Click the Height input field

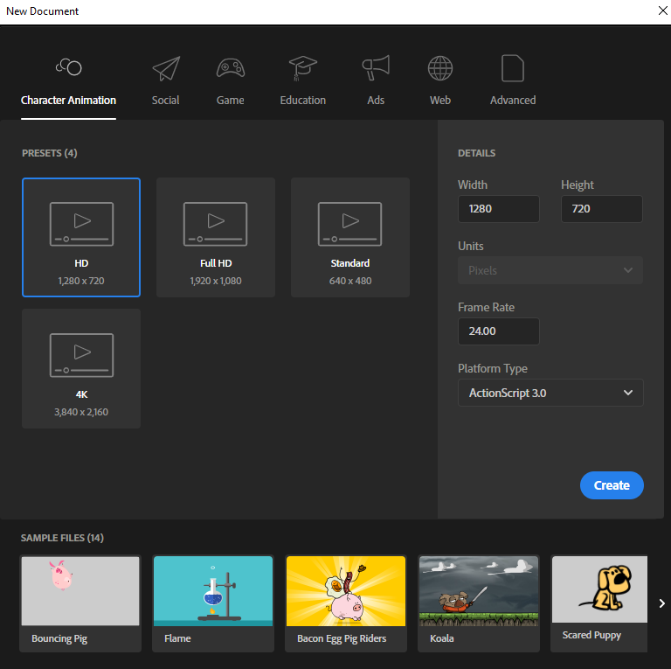pyautogui.click(x=602, y=209)
